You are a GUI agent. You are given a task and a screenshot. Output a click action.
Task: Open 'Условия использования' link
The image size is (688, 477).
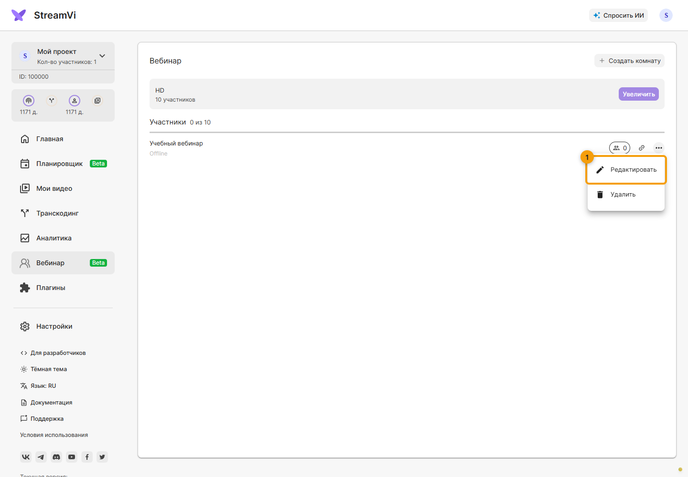(54, 435)
